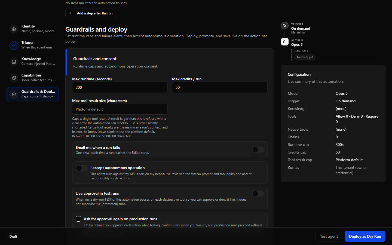The width and height of the screenshot is (392, 245).
Task: Go to the Trigger step
Action: pos(33,45)
